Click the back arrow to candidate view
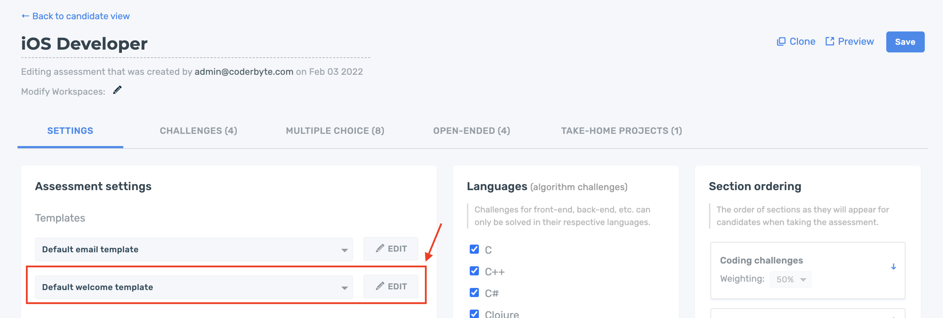Image resolution: width=943 pixels, height=318 pixels. point(25,16)
